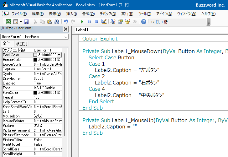Image resolution: width=228 pixels, height=157 pixels.
Task: Click the RightToLeft value False
Action: [x=47, y=144]
